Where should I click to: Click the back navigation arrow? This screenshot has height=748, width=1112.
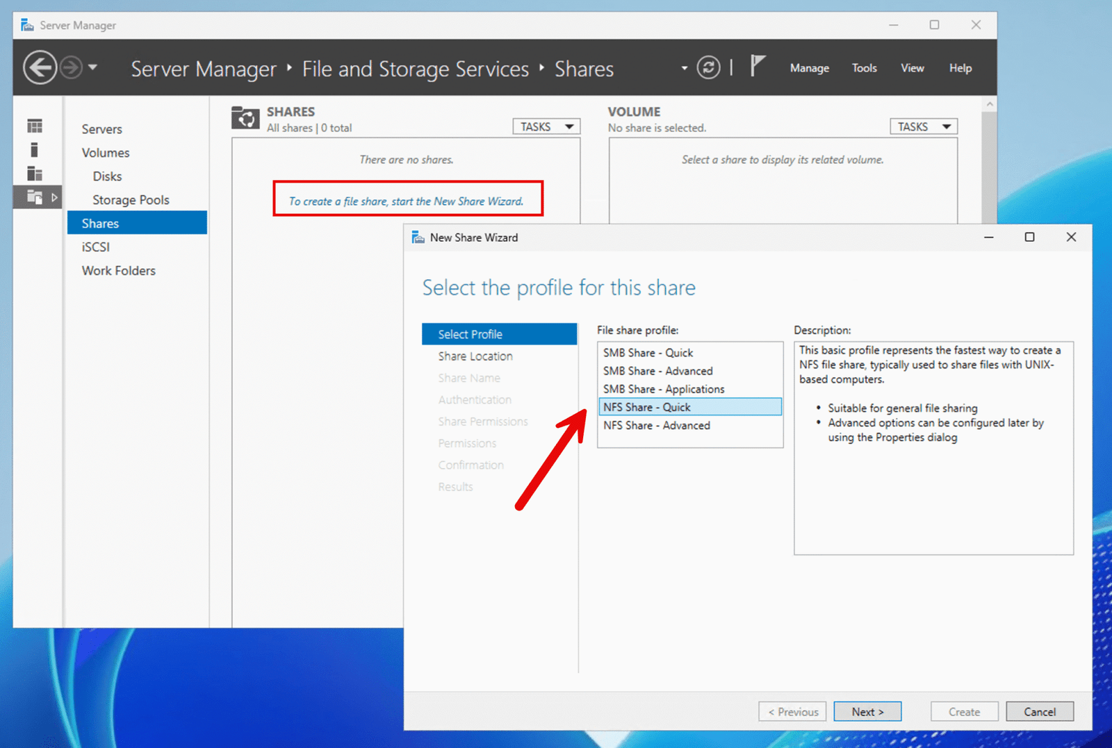[x=40, y=67]
